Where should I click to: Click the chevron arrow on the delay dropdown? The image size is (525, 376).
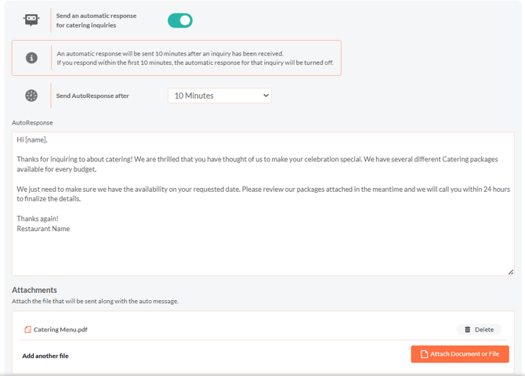click(266, 96)
